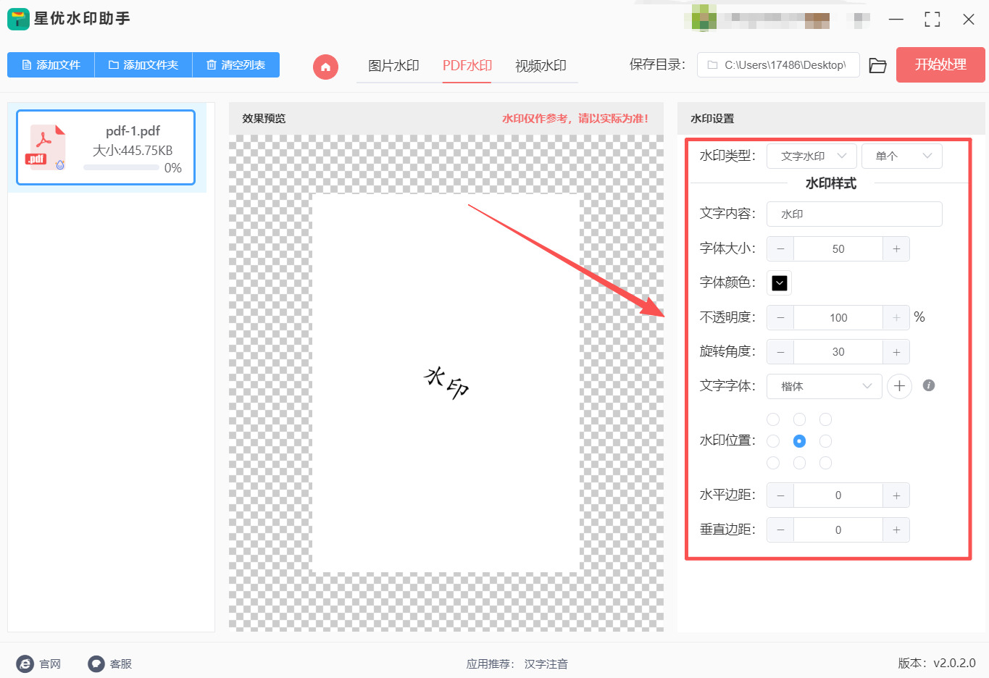Click the app logo icon
The image size is (989, 678).
(18, 19)
